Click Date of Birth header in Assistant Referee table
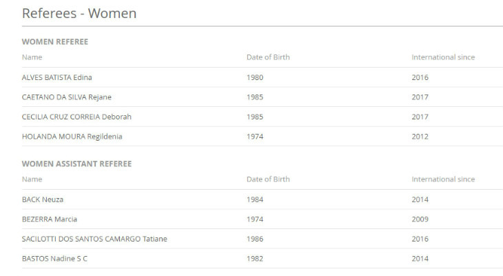 268,179
